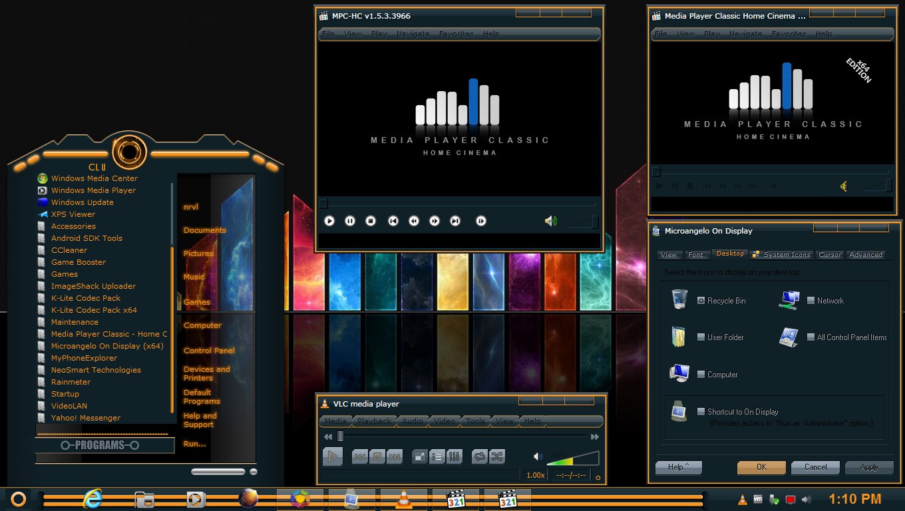
Task: Click Apply in Microangelo On Display
Action: (869, 467)
